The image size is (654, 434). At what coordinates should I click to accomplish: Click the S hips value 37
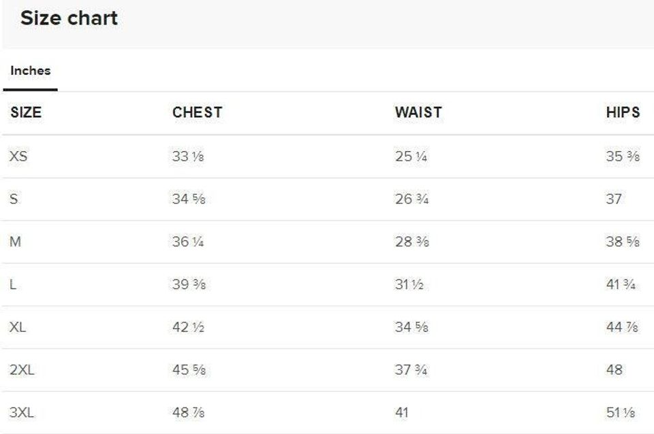pos(614,199)
